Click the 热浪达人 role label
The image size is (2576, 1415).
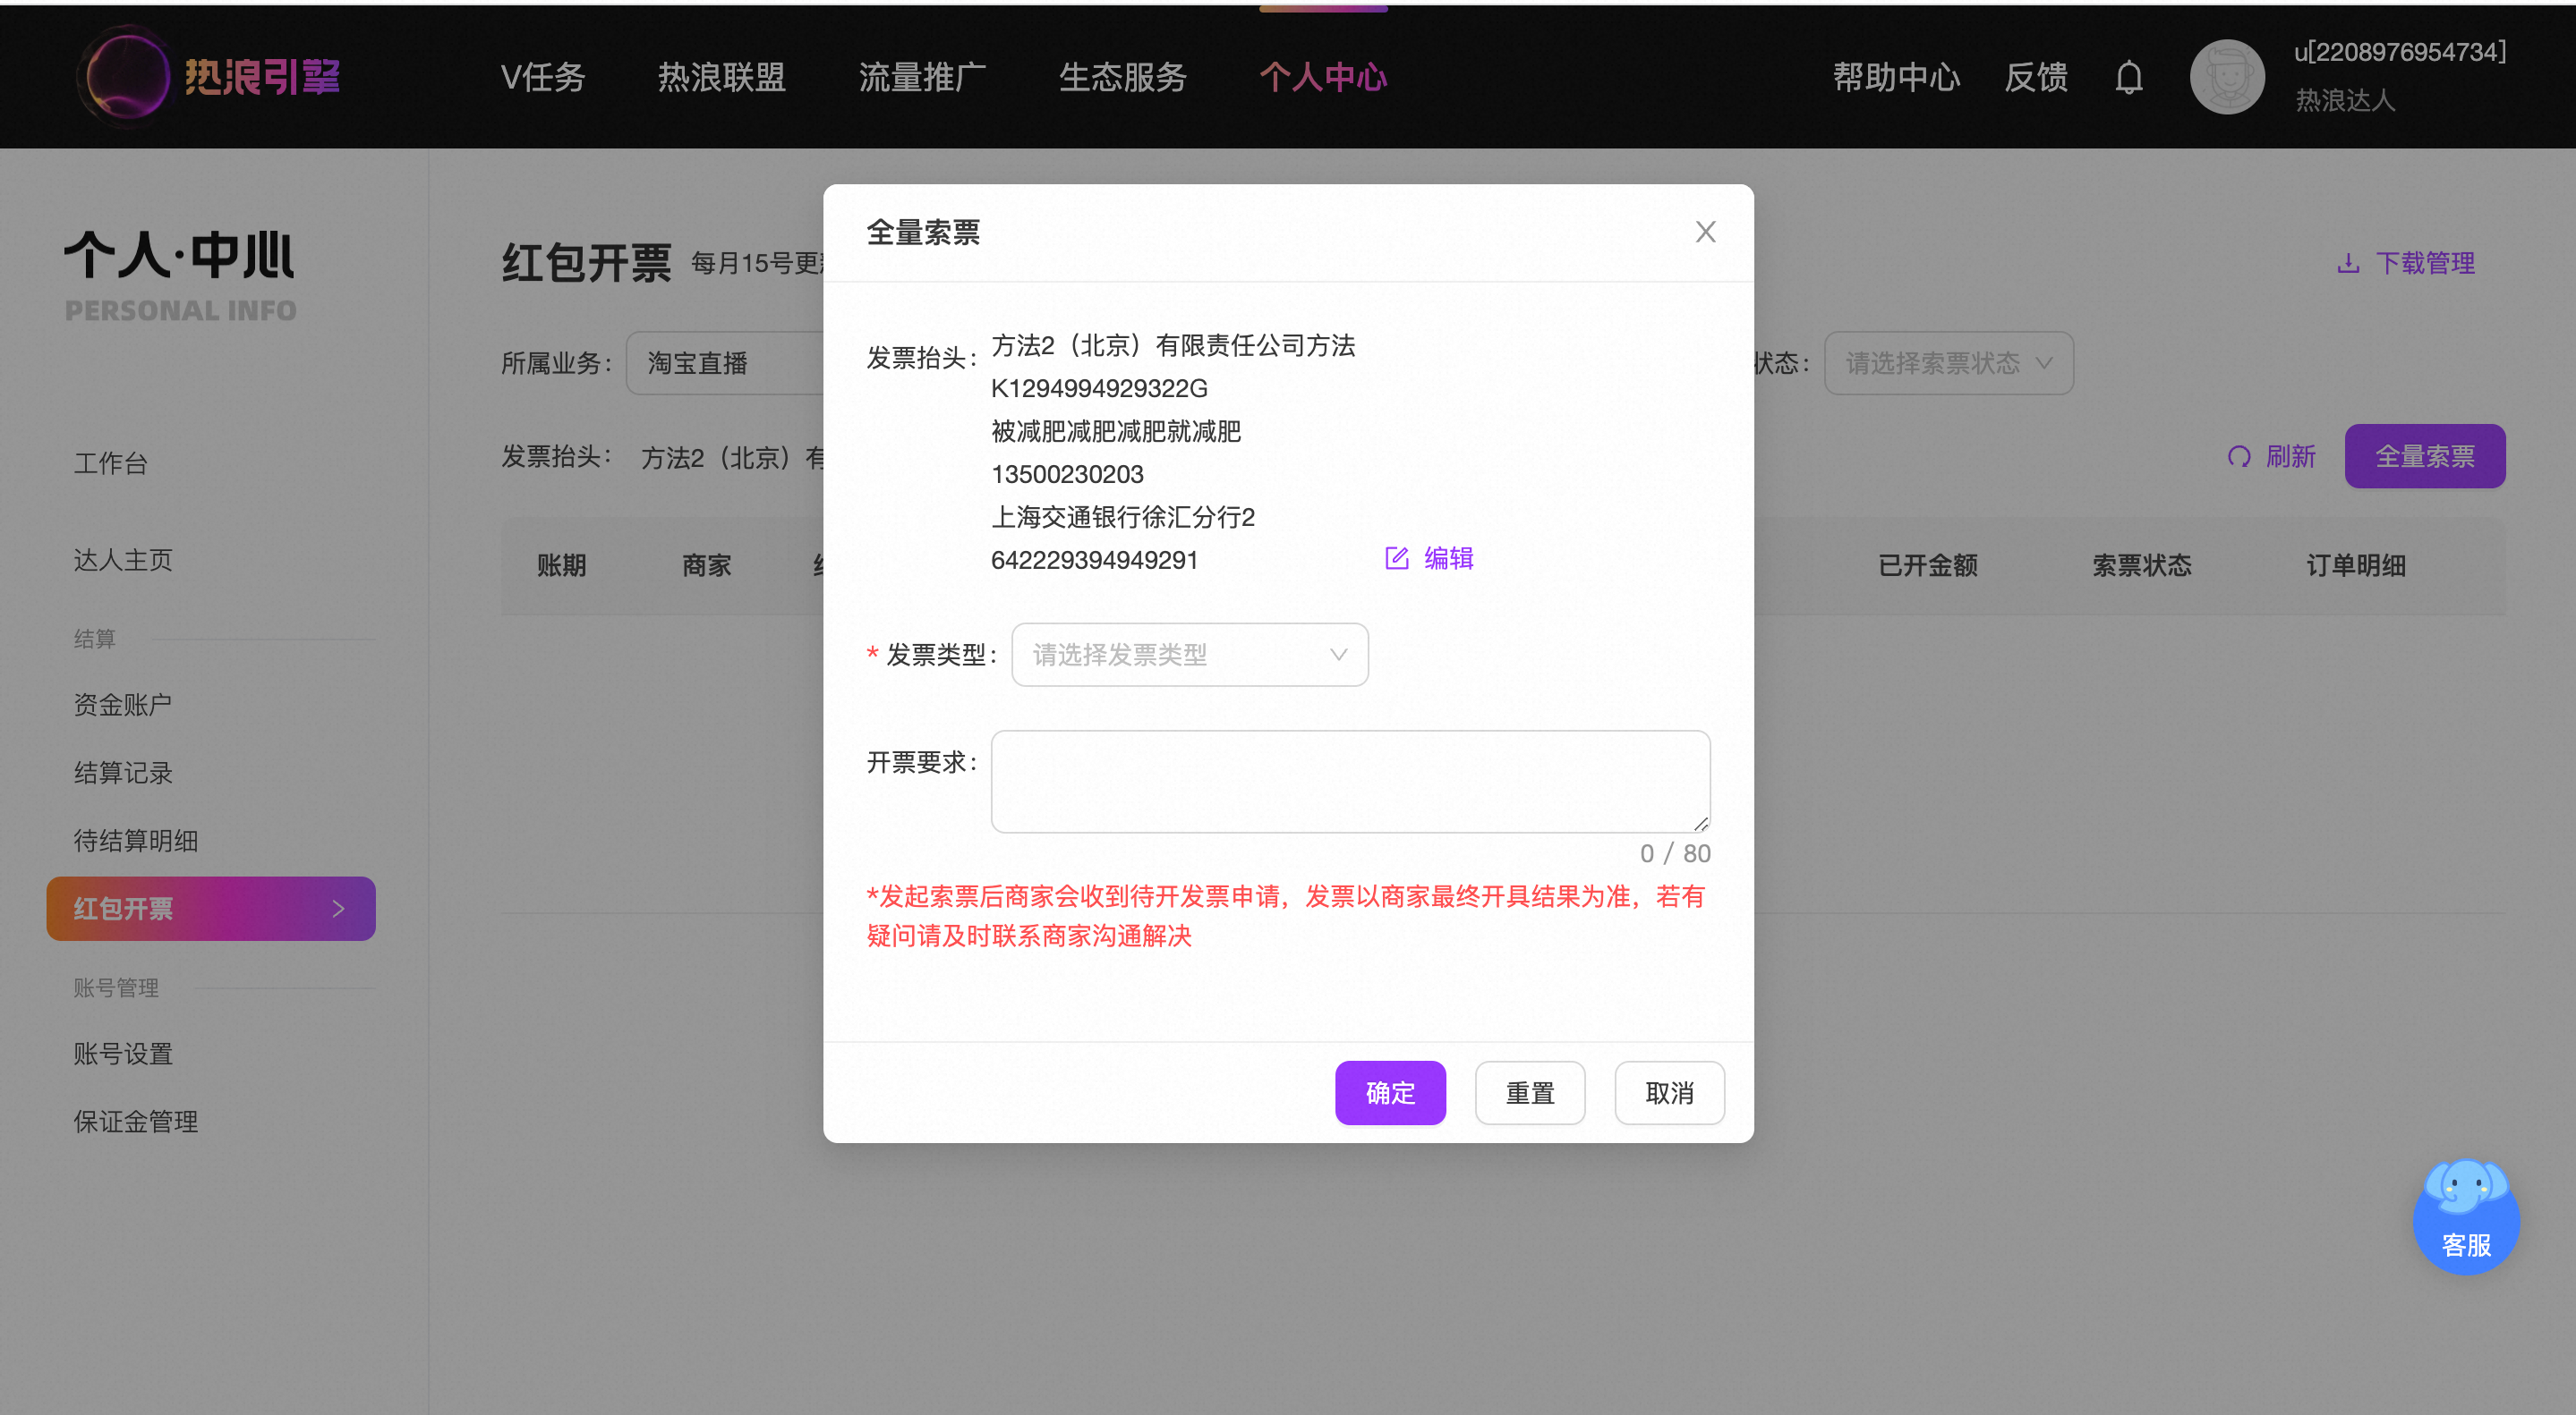[x=2345, y=100]
